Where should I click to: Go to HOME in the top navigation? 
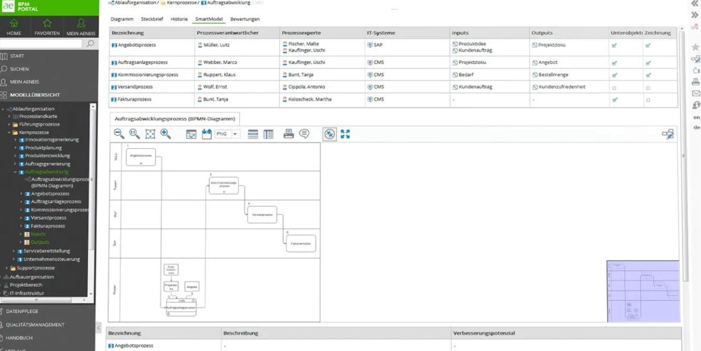14,27
